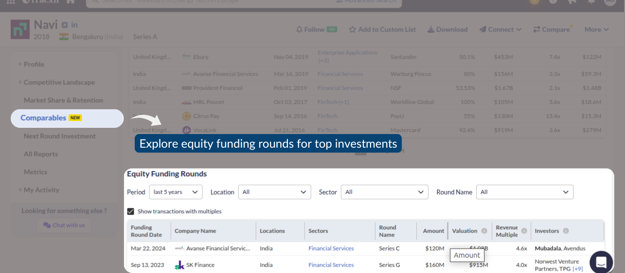The height and width of the screenshot is (273, 625).
Task: Open the chat support bubble icon
Action: point(601,262)
